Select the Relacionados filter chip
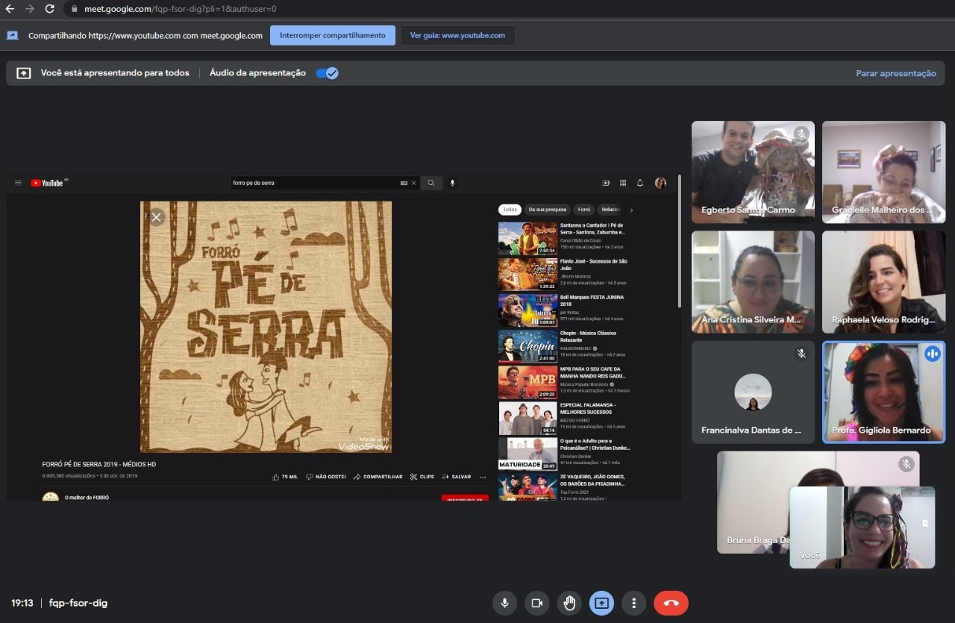The height and width of the screenshot is (623, 955). click(x=610, y=210)
